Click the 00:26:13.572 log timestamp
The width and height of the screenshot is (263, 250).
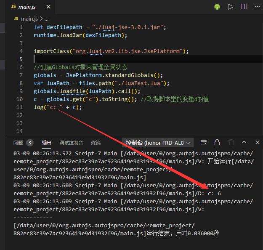[52, 154]
